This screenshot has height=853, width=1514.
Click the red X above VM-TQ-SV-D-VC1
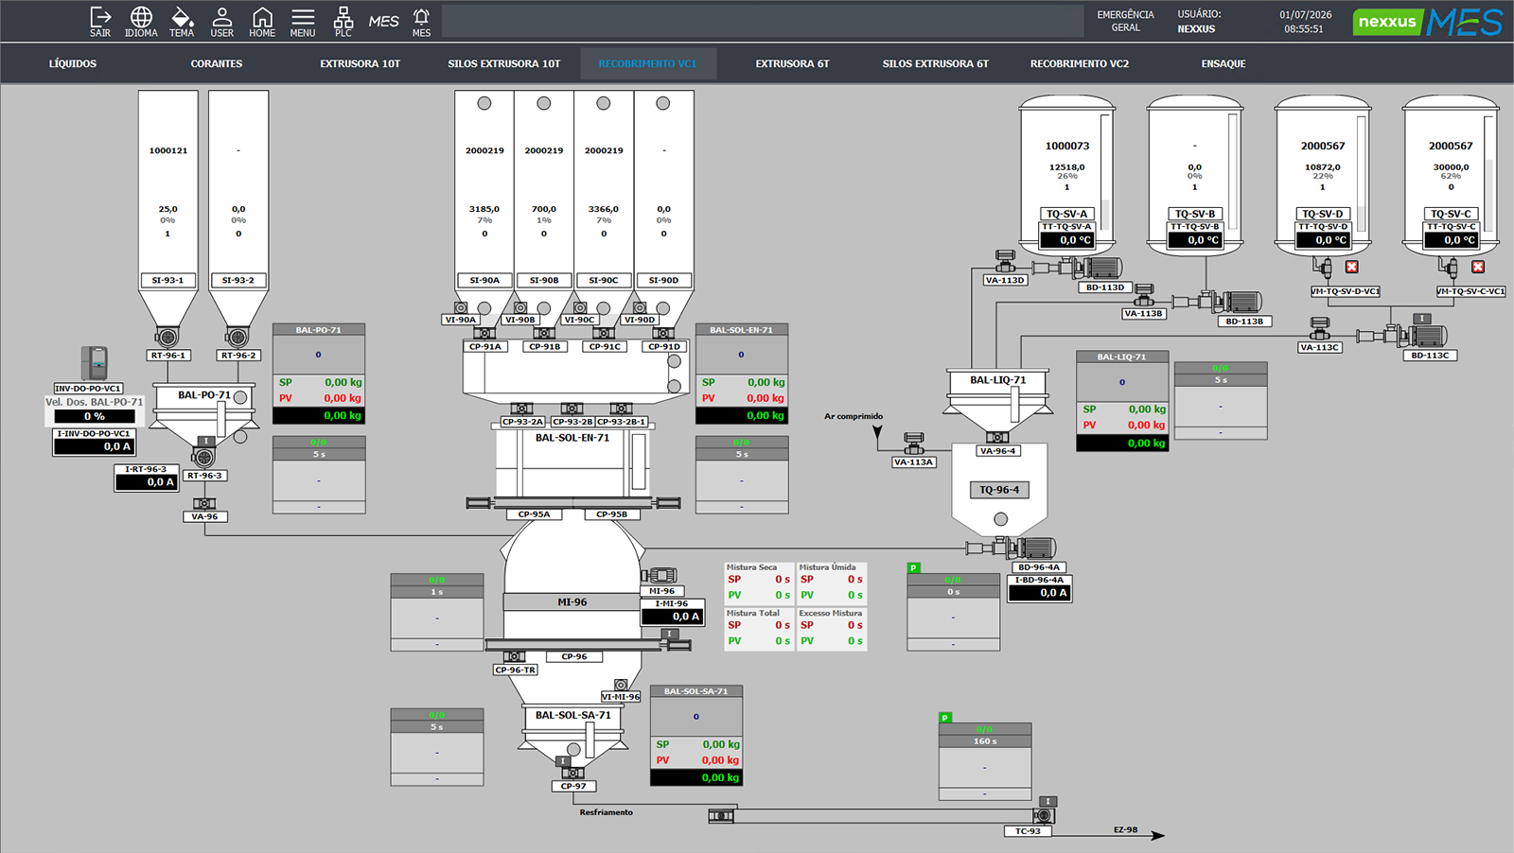(1351, 267)
